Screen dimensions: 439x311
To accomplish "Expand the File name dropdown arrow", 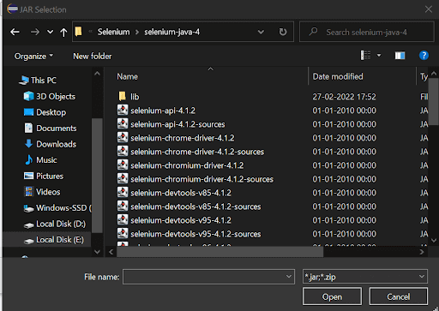I will (289, 277).
